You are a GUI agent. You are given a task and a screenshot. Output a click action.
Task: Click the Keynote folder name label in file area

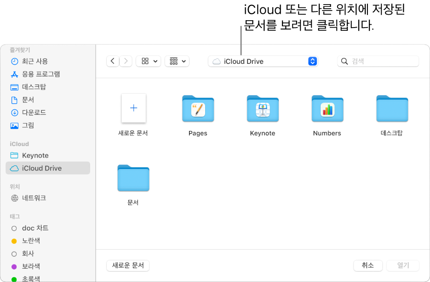tap(263, 133)
